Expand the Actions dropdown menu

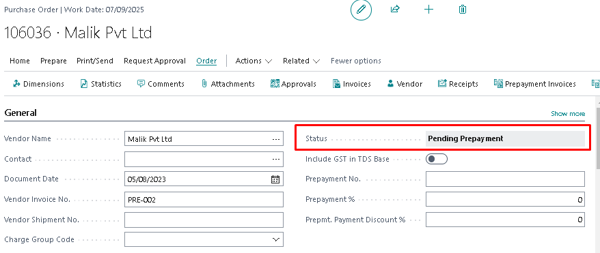coord(254,61)
